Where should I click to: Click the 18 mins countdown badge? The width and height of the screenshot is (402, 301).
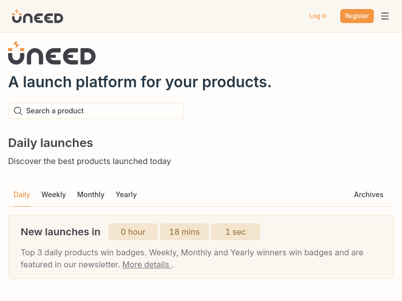pyautogui.click(x=184, y=232)
